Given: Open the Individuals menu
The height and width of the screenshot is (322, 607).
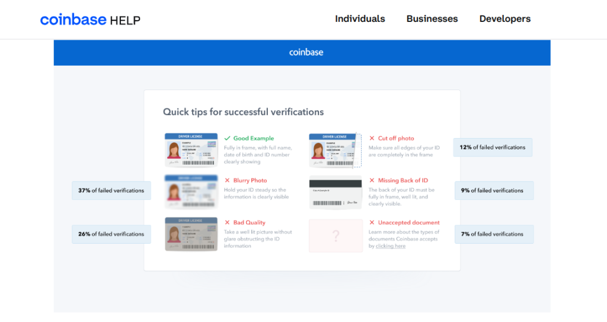Looking at the screenshot, I should 360,19.
